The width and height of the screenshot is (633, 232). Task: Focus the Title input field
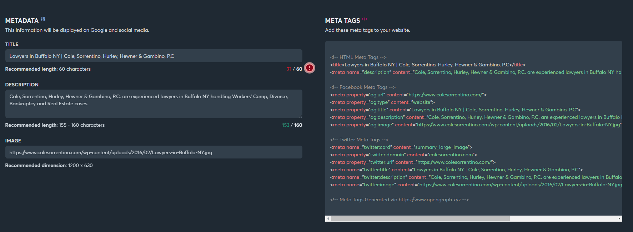click(154, 56)
